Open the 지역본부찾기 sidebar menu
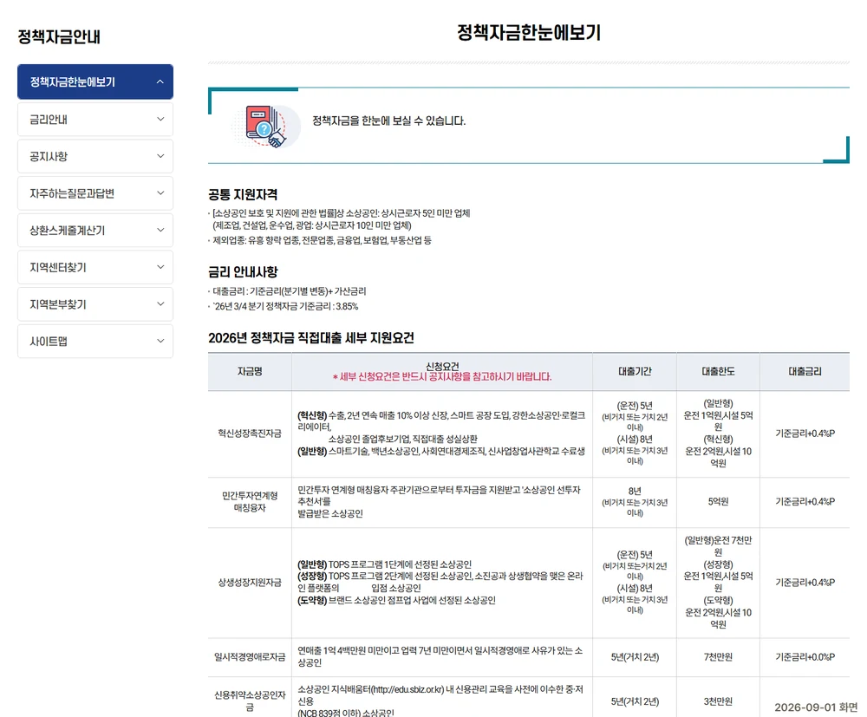 [x=95, y=304]
